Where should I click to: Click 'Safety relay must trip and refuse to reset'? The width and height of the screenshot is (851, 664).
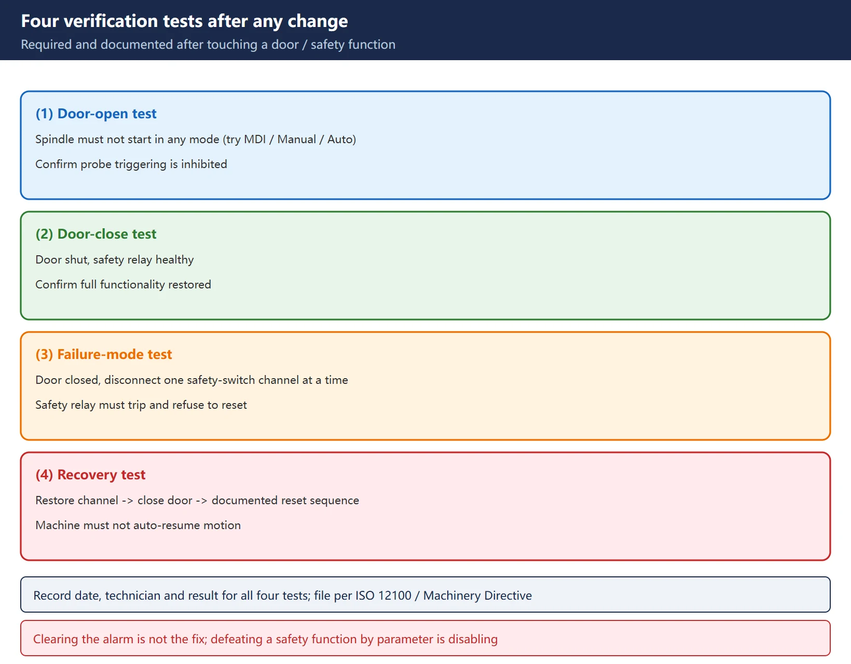coord(141,405)
